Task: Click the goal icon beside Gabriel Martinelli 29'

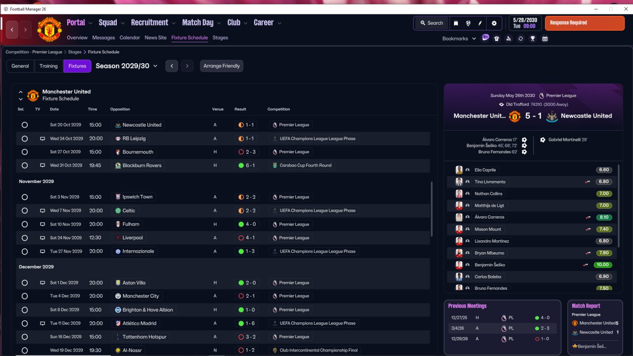Action: (x=543, y=140)
